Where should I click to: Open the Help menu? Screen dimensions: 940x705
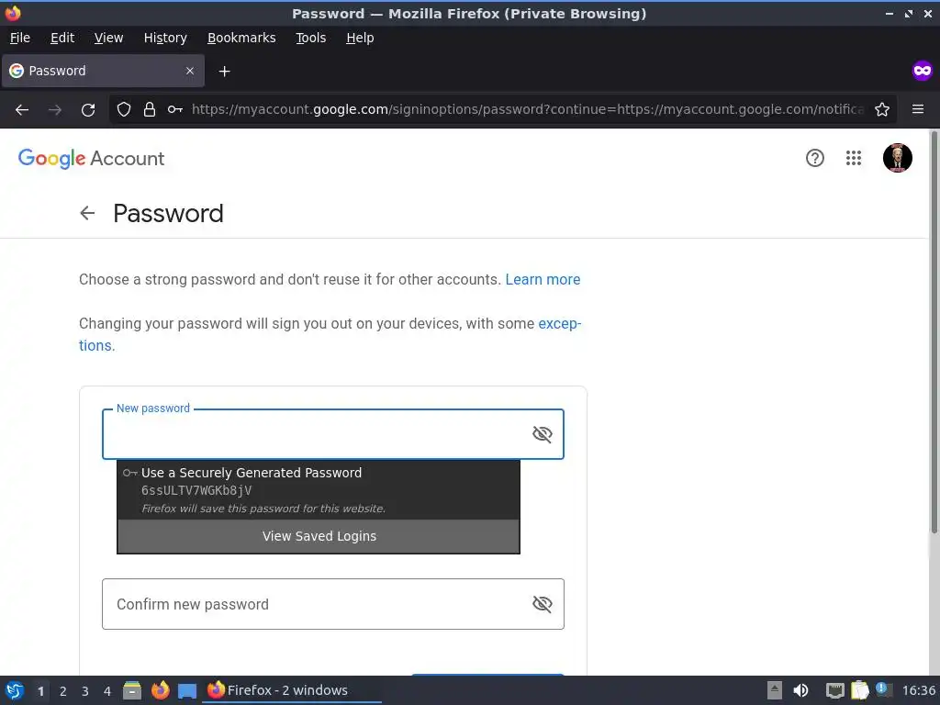tap(360, 38)
